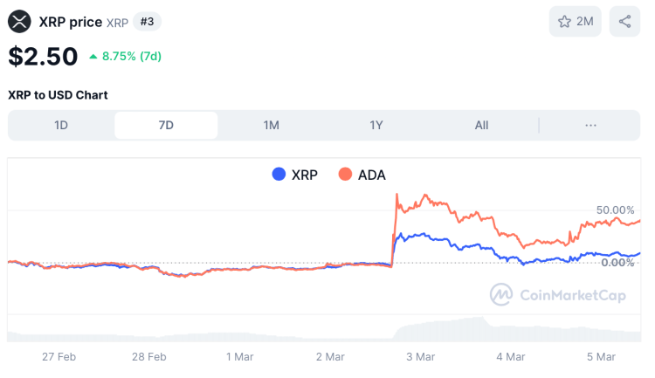Screen dimensions: 655x378
Task: Click the green 7d price-change arrow
Action: pyautogui.click(x=93, y=57)
